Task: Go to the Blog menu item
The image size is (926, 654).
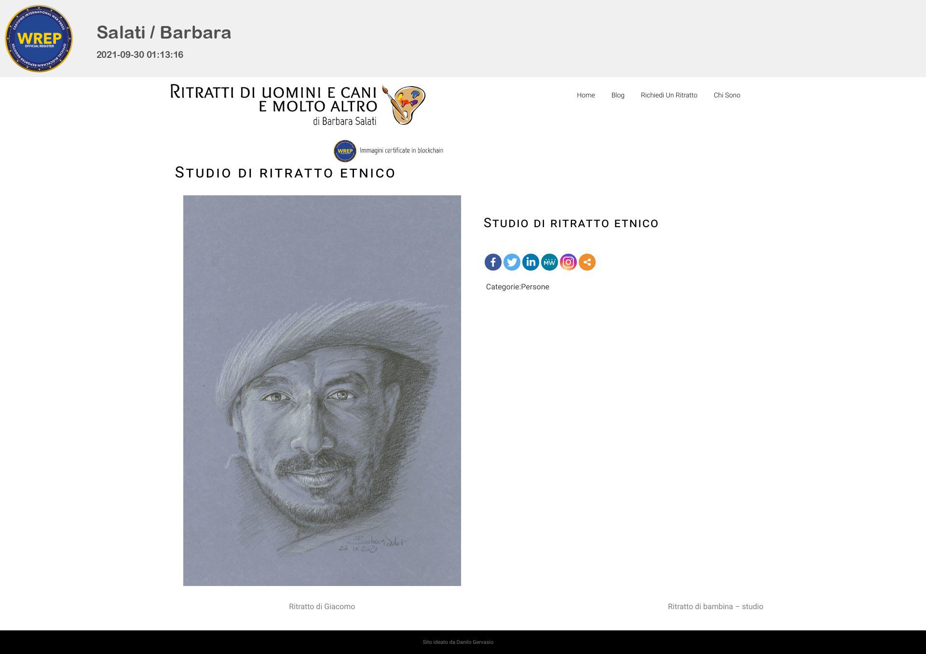Action: pyautogui.click(x=618, y=95)
